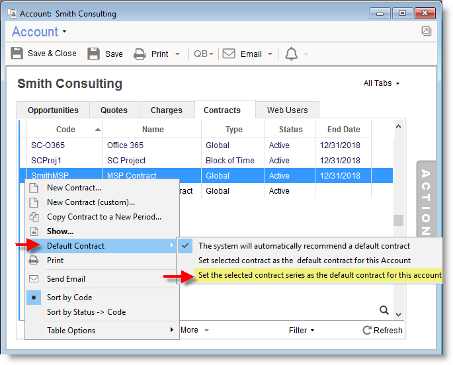Click the table vertical scrollbar thumb
Viewport: 453px width, 365px height.
397,221
